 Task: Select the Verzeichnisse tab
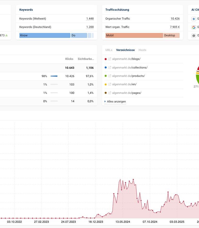(x=125, y=50)
